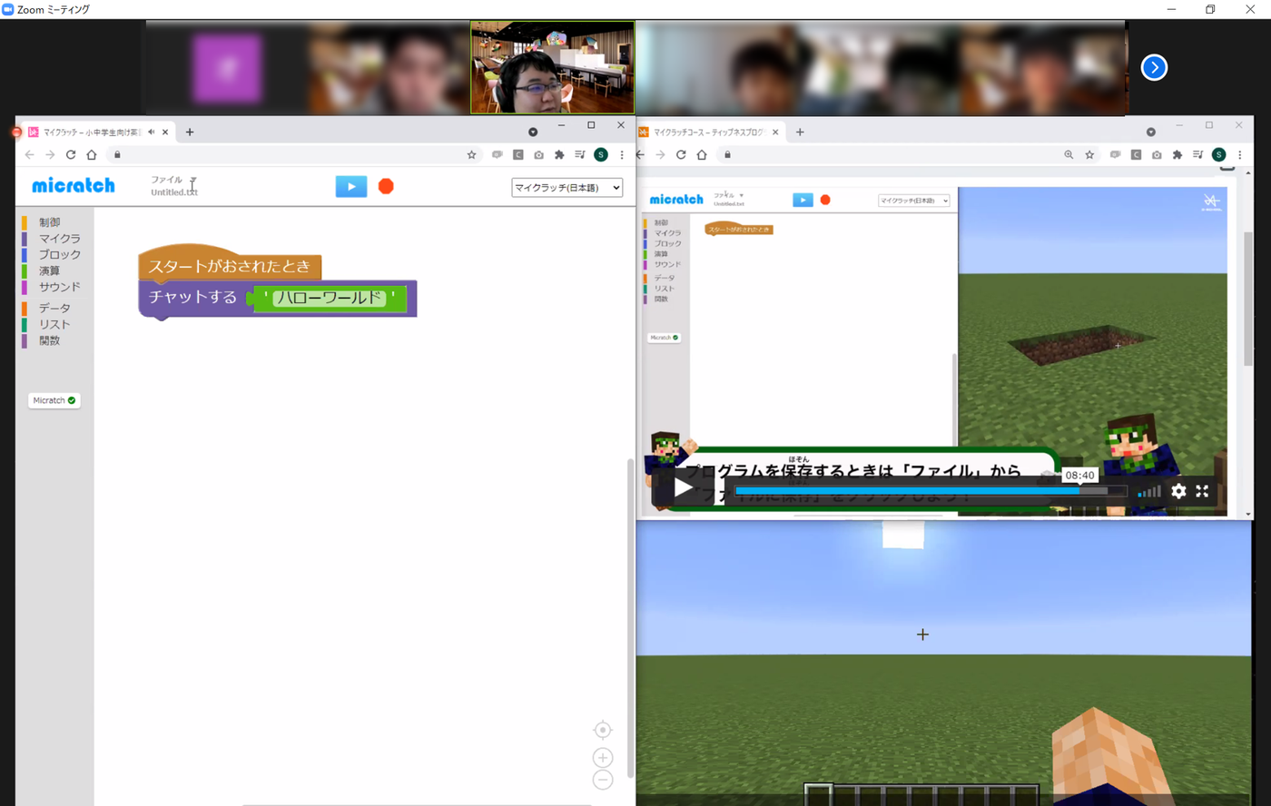
Task: Mute audio on the left browser tab
Action: tap(151, 132)
